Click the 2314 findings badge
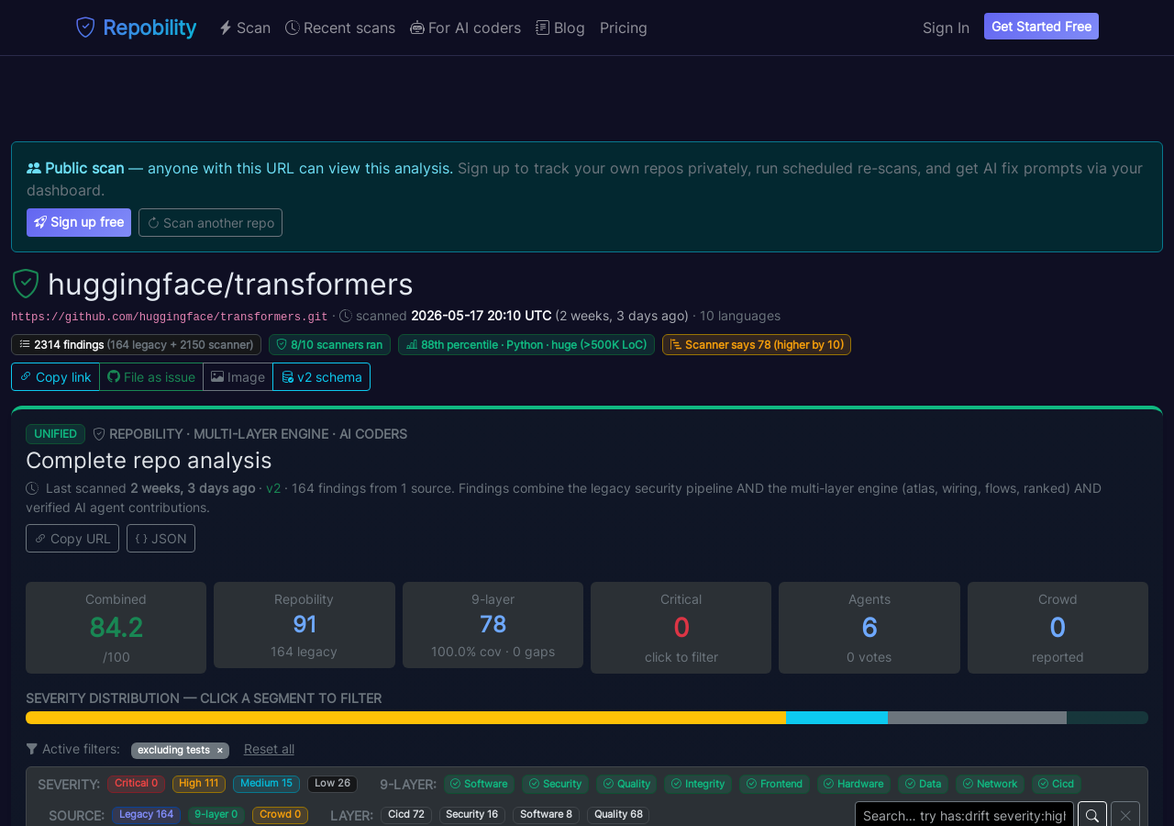Screen dimensions: 1174x826 point(136,344)
